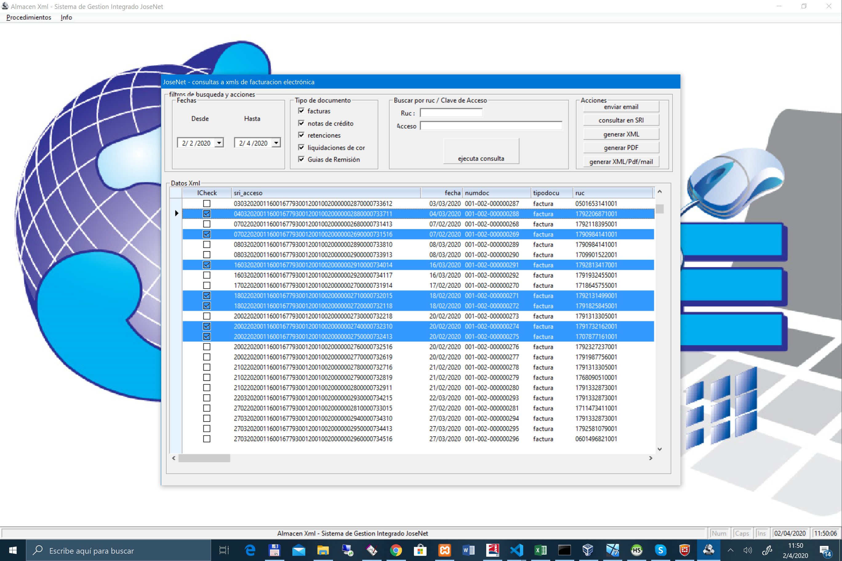Uncheck notas de crédito checkbox

(x=301, y=123)
